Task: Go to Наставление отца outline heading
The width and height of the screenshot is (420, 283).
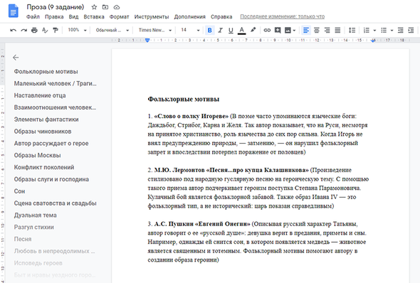Action: (x=40, y=95)
